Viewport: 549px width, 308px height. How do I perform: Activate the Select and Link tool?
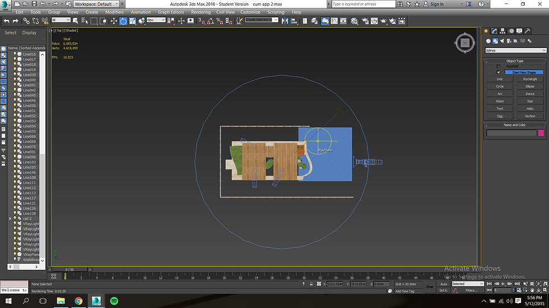(26, 21)
